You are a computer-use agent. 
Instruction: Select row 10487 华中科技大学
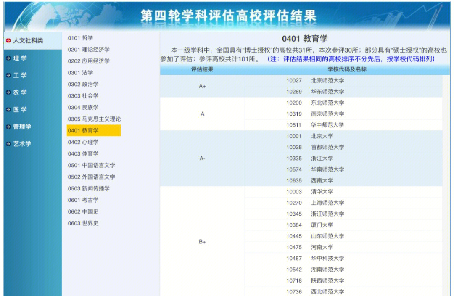pyautogui.click(x=344, y=258)
